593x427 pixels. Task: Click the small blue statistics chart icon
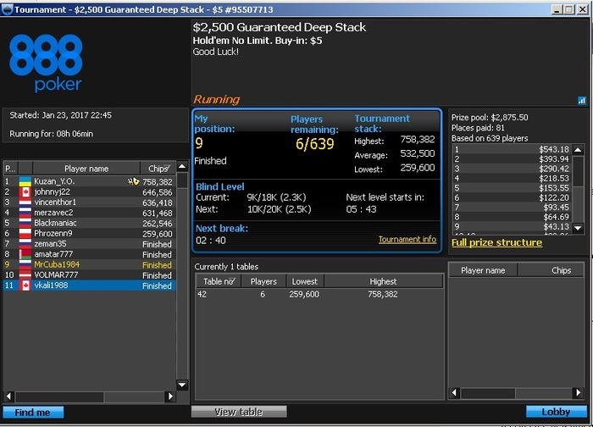[582, 101]
